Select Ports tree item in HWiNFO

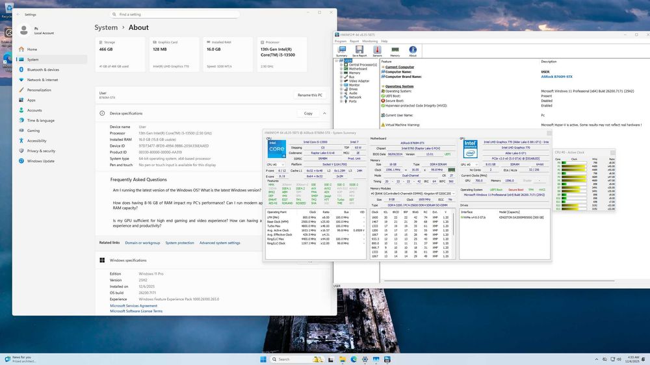coord(352,101)
